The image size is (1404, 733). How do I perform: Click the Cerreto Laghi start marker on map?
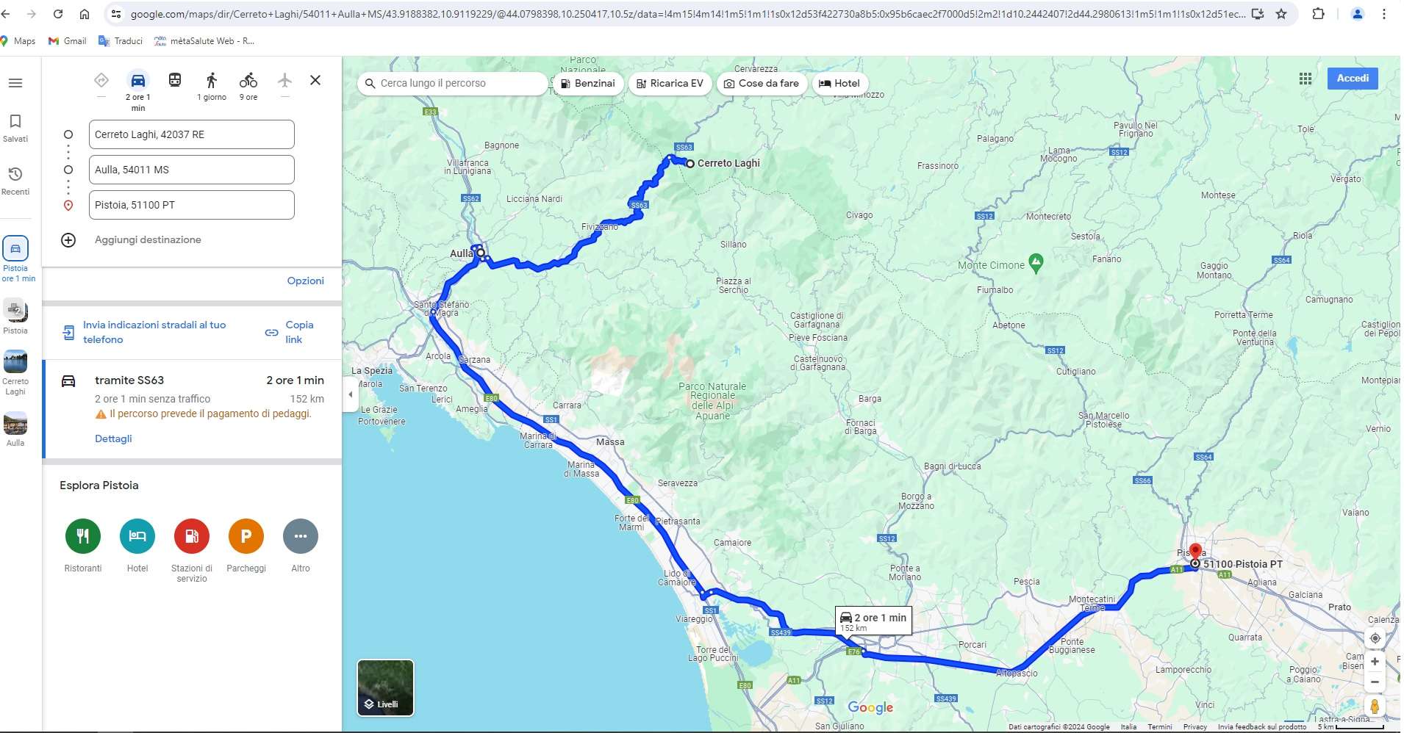[690, 164]
